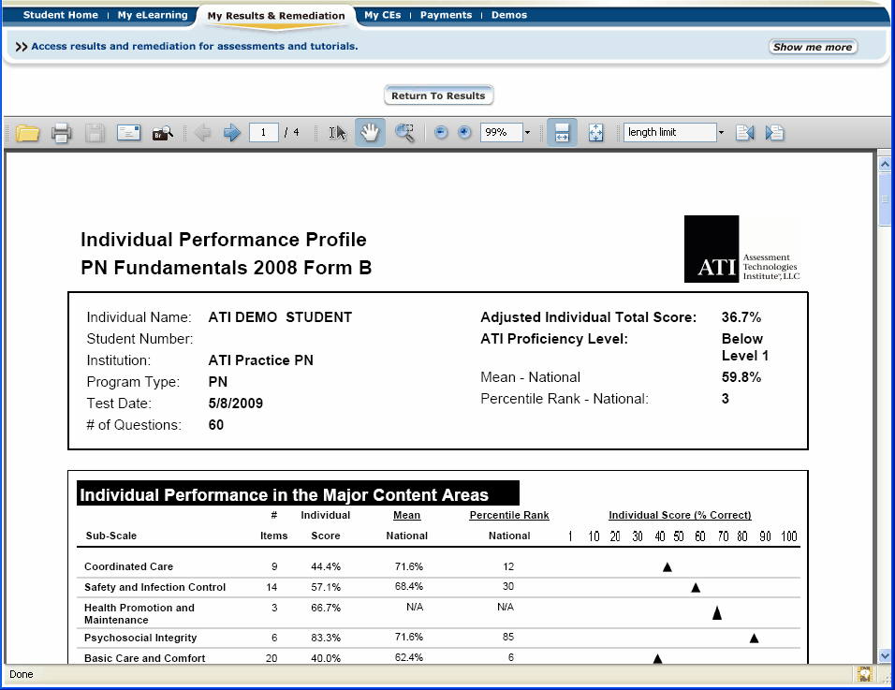This screenshot has width=895, height=690.
Task: Click the vertical scrollbar thumb
Action: pos(885,199)
